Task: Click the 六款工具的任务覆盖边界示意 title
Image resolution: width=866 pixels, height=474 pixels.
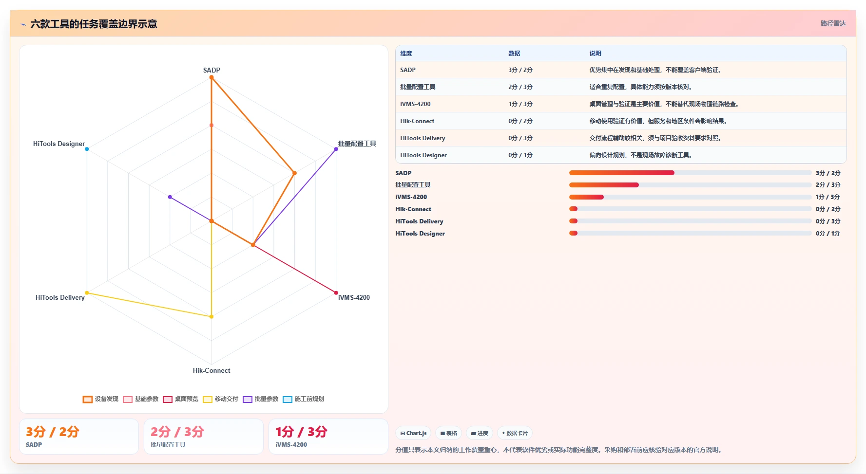Action: pos(94,24)
